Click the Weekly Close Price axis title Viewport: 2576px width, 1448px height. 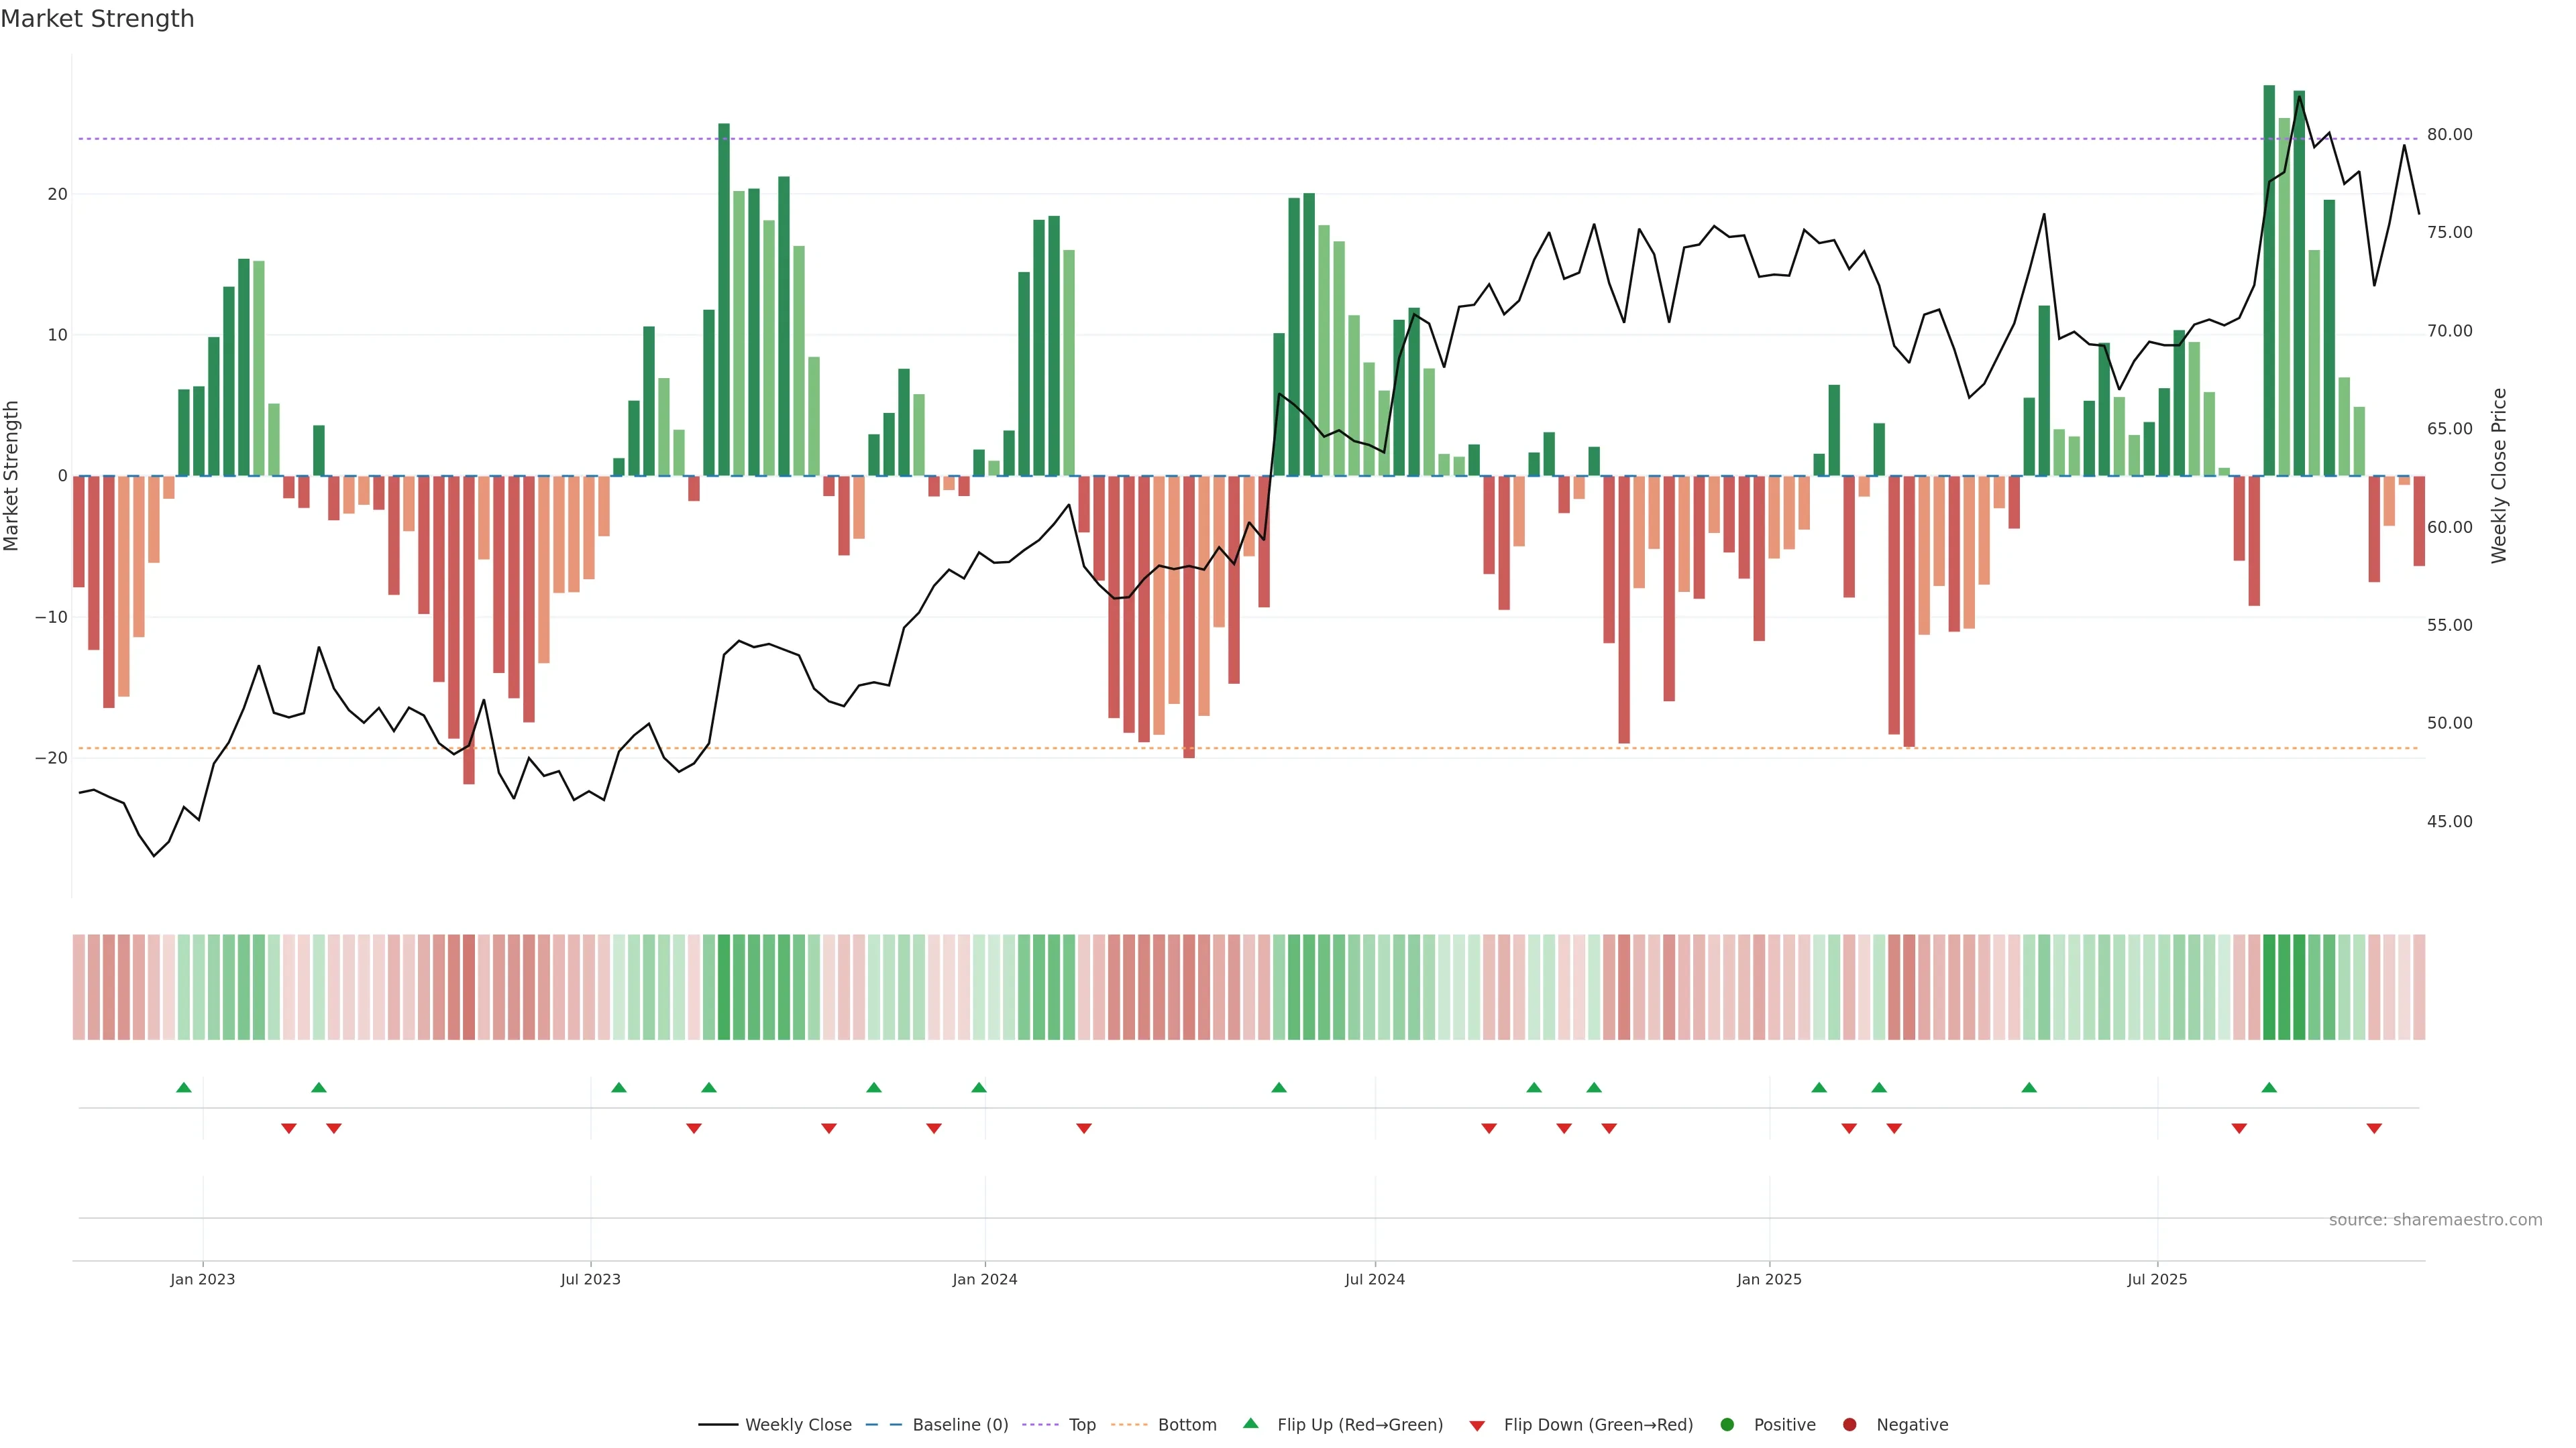point(2499,476)
